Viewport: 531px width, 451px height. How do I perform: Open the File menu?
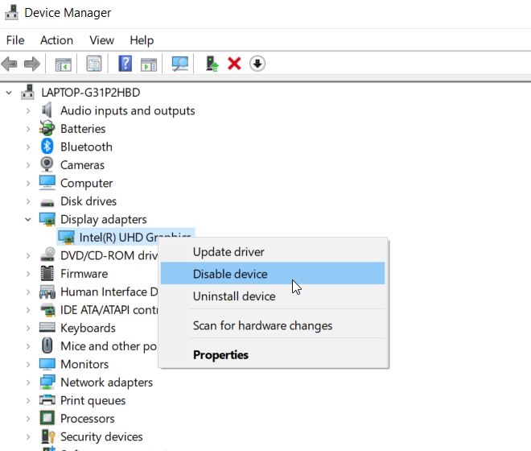(15, 40)
